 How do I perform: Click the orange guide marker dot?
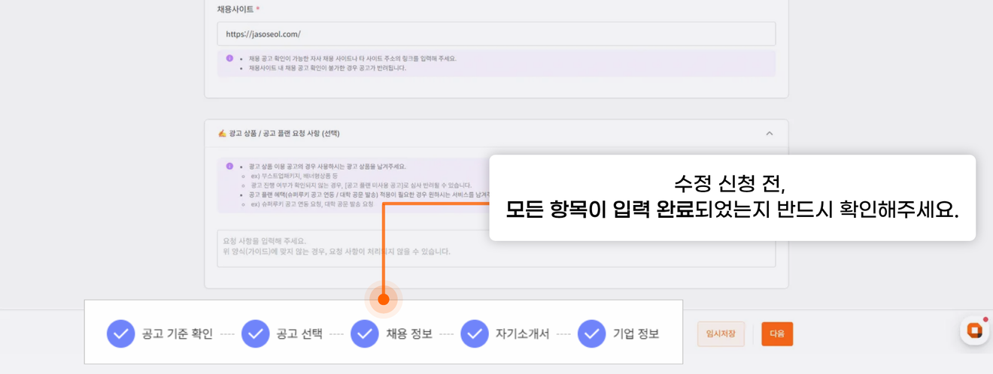(x=384, y=300)
